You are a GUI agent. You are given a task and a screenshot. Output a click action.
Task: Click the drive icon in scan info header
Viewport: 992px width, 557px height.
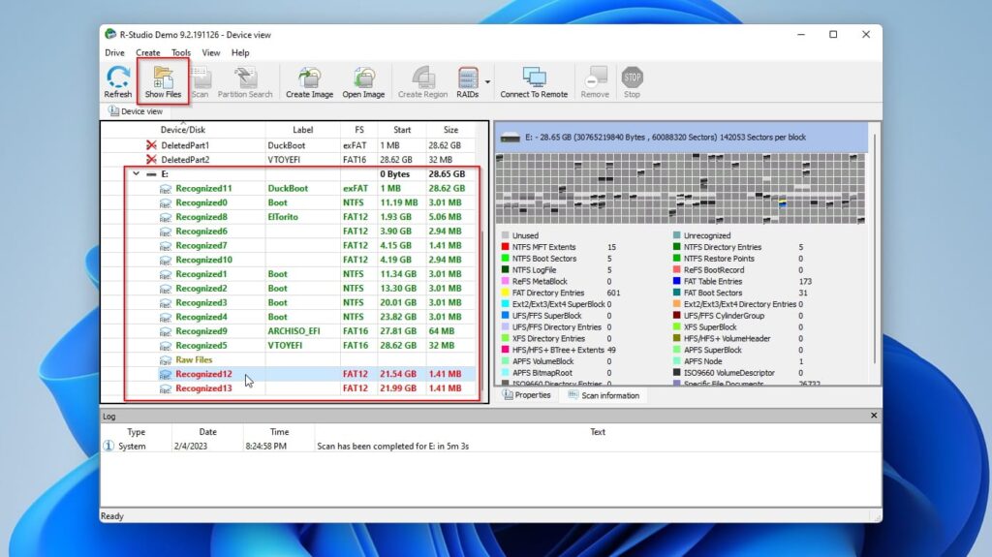[x=510, y=138]
